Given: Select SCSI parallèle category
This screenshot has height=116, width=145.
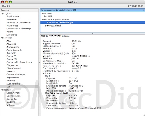Looking at the screenshot, I should click(x=13, y=84).
